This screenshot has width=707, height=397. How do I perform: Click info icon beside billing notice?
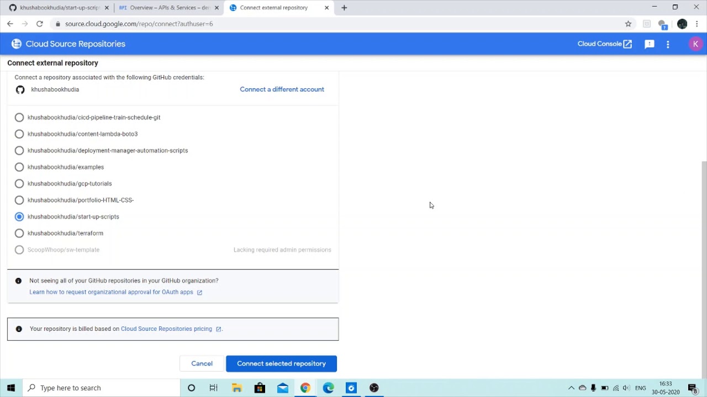[x=19, y=329]
